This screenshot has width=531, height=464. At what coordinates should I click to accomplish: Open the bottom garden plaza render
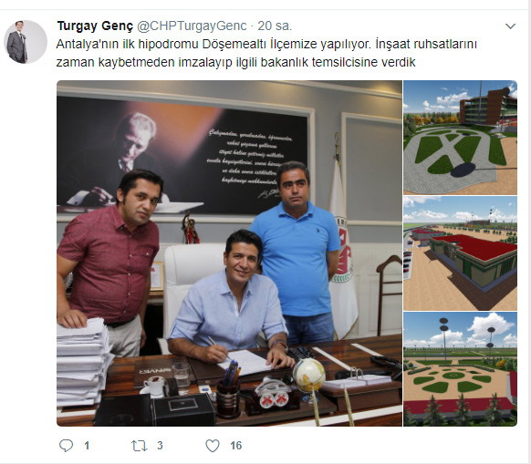[x=460, y=369]
